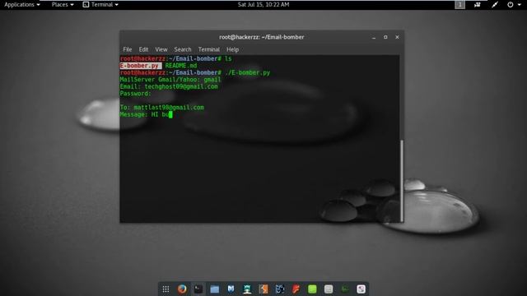Viewport: 527px width, 296px height.
Task: Open the Places menu in top bar
Action: point(63,5)
